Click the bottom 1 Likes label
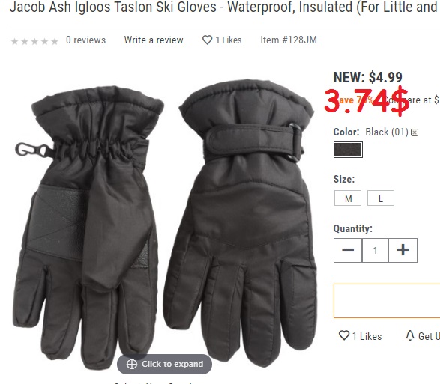 [367, 336]
